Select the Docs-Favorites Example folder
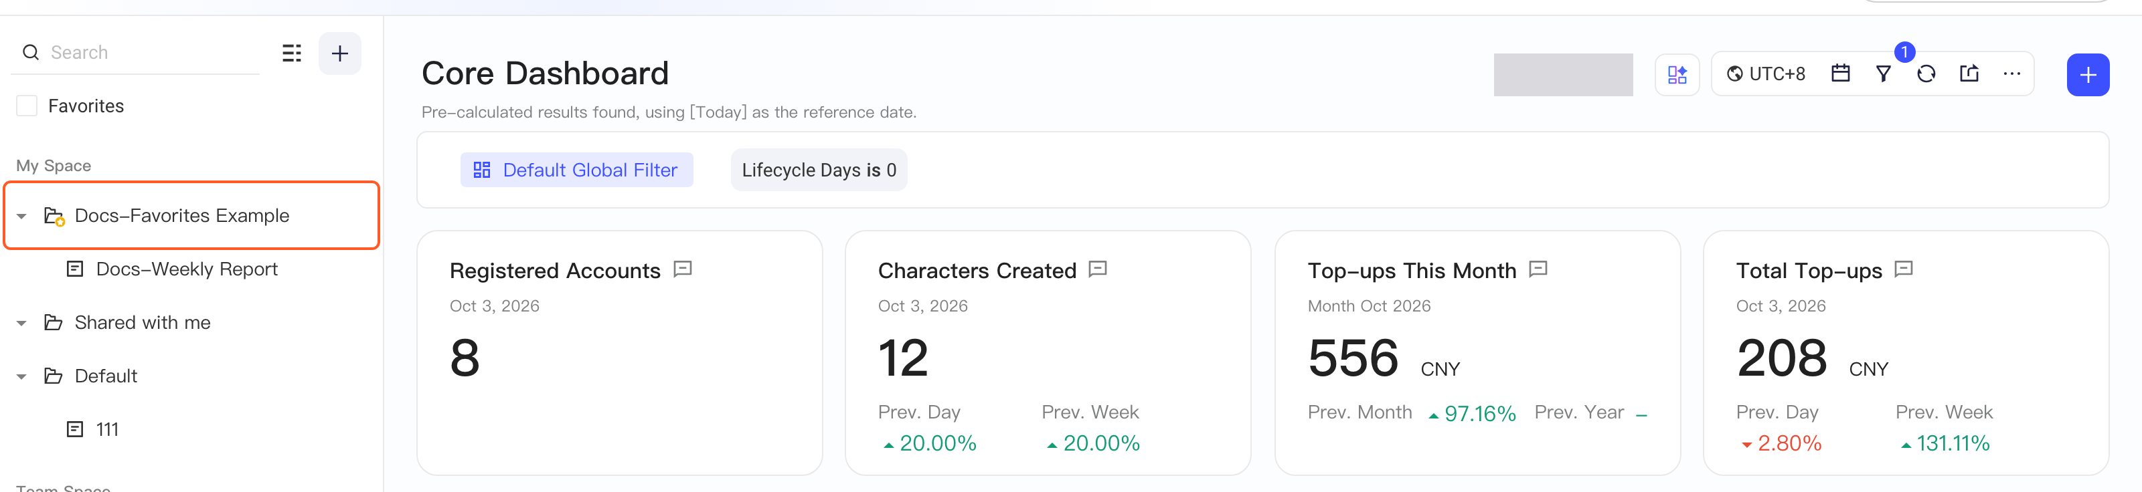This screenshot has width=2142, height=492. [x=192, y=215]
